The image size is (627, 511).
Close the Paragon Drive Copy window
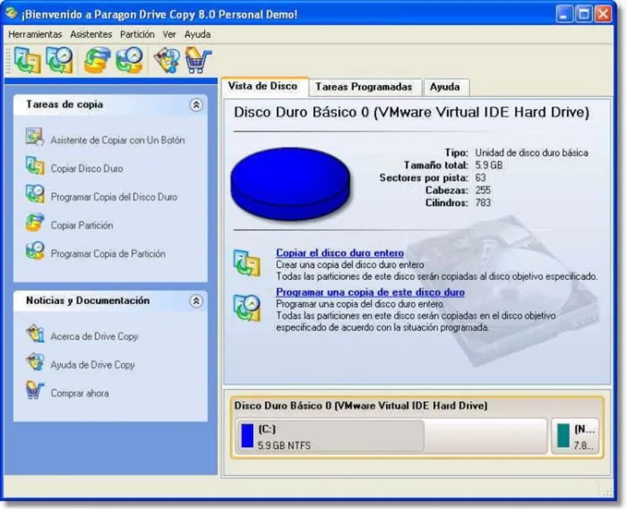coord(603,14)
